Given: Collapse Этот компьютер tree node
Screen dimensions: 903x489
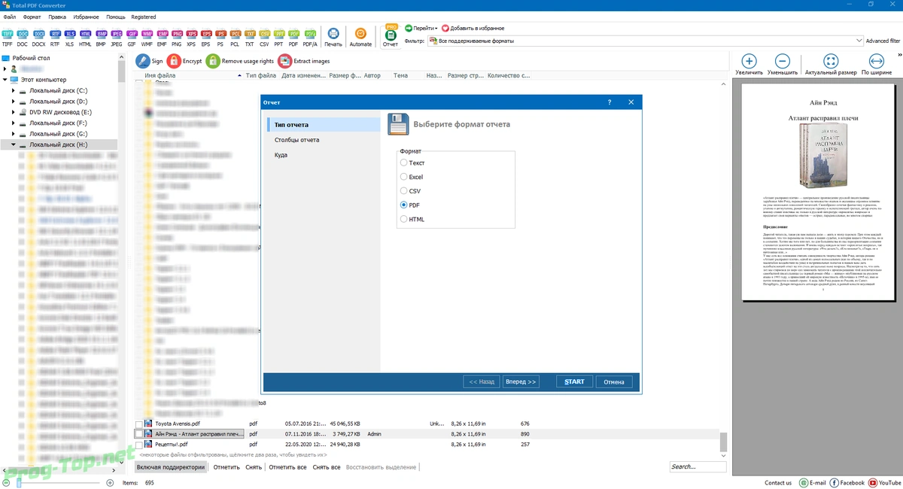Looking at the screenshot, I should pos(5,80).
